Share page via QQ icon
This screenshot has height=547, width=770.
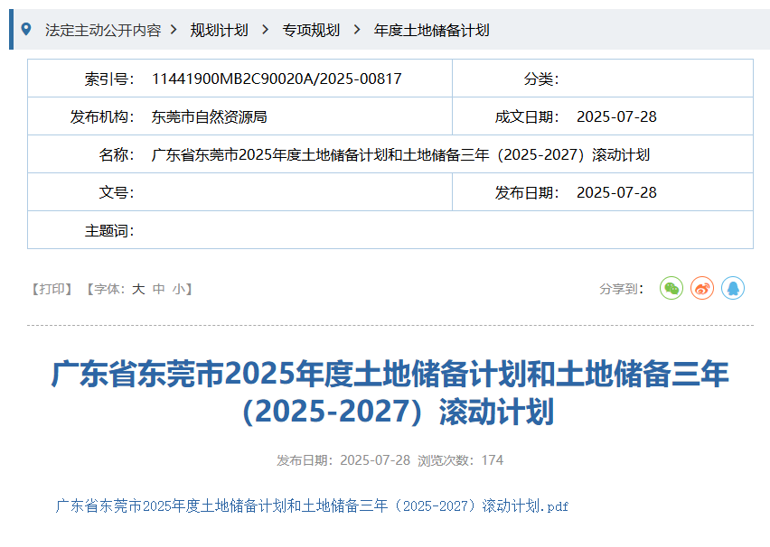coord(733,288)
